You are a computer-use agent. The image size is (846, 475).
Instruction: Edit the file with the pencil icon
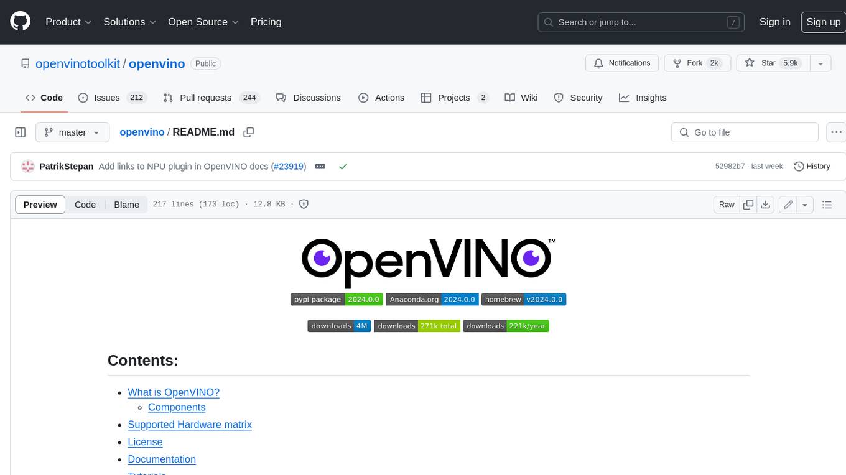coord(788,205)
